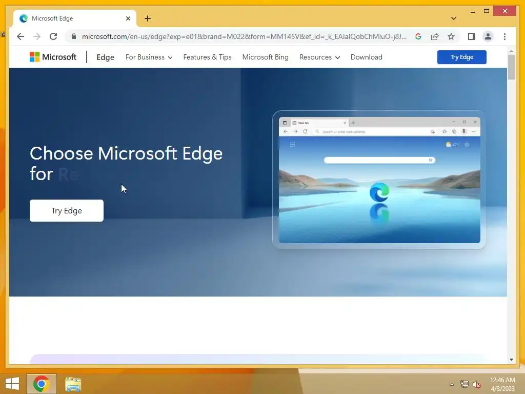Click the page vertical scrollbar thumb
Viewport: 525px width, 394px height.
tap(511, 67)
